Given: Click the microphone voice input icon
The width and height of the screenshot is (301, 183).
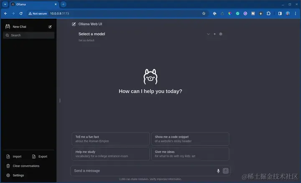Looking at the screenshot, I should 218,171.
